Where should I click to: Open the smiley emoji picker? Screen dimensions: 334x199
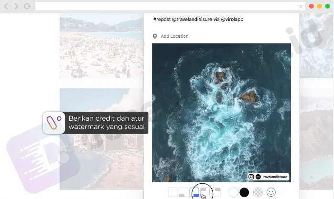271,192
